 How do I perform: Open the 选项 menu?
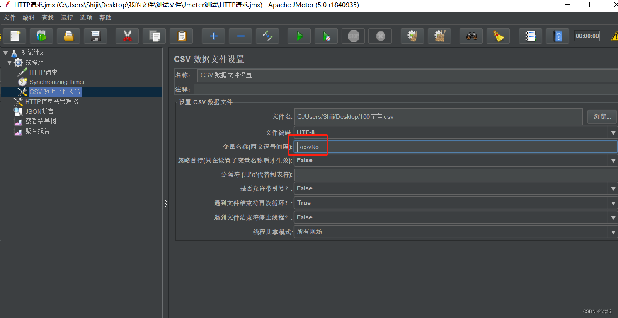(86, 18)
